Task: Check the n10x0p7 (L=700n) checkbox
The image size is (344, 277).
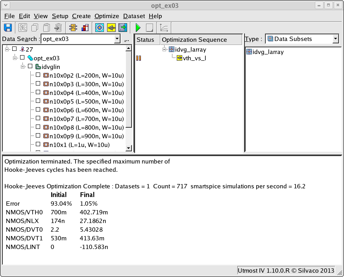Action: point(38,118)
